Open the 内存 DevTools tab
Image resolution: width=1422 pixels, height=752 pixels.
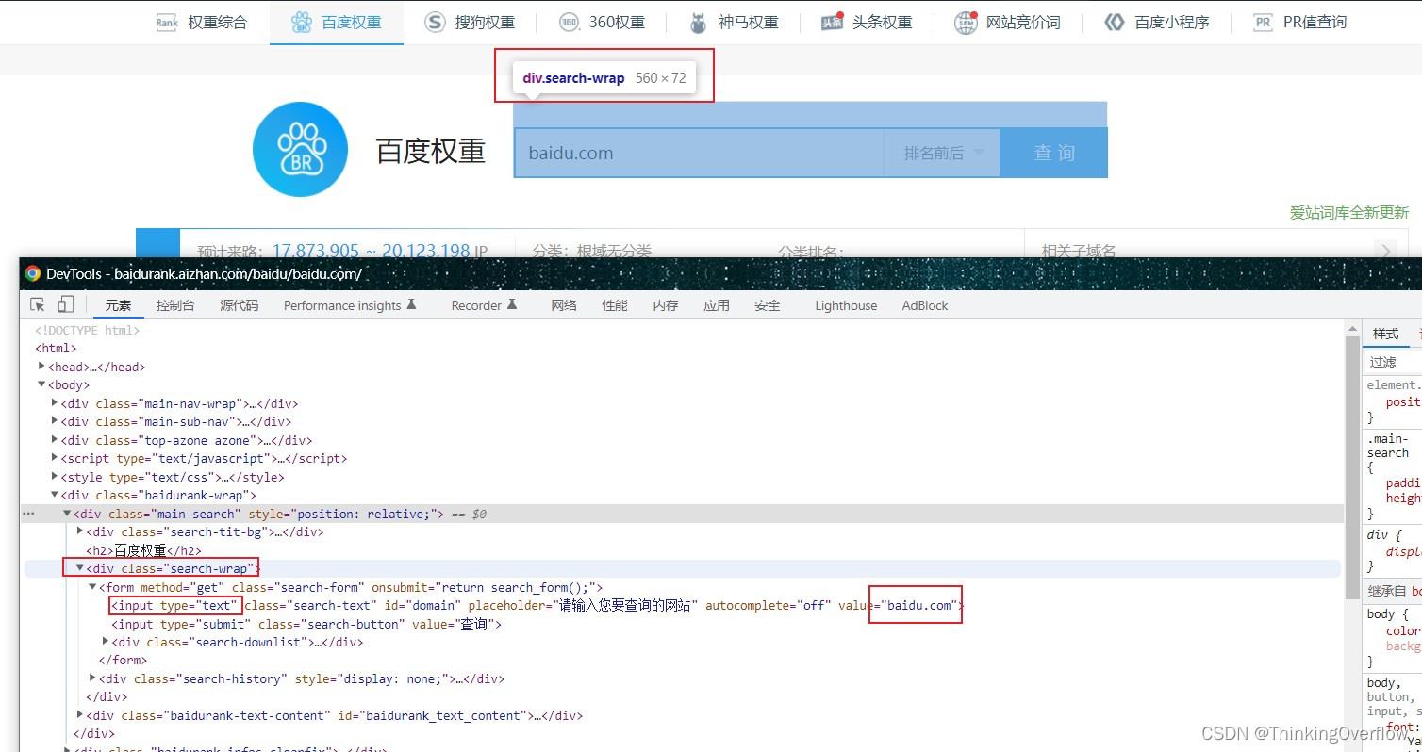[x=666, y=305]
